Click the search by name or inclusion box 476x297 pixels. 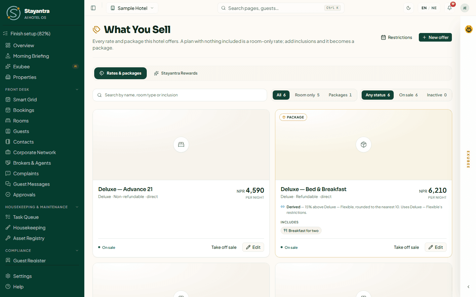coord(180,95)
